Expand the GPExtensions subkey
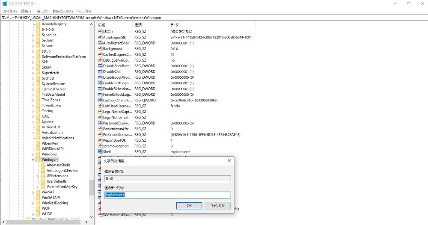Screen dimensions: 428x225 coord(38,176)
